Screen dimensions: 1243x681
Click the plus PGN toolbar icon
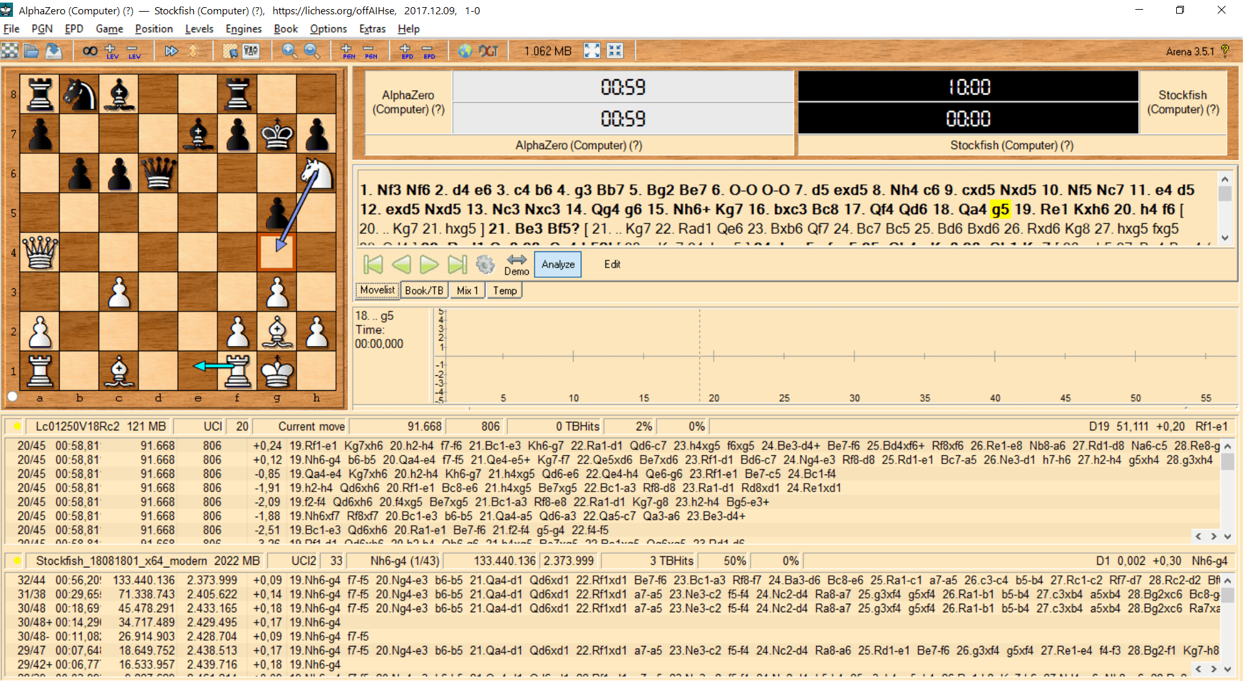point(348,51)
